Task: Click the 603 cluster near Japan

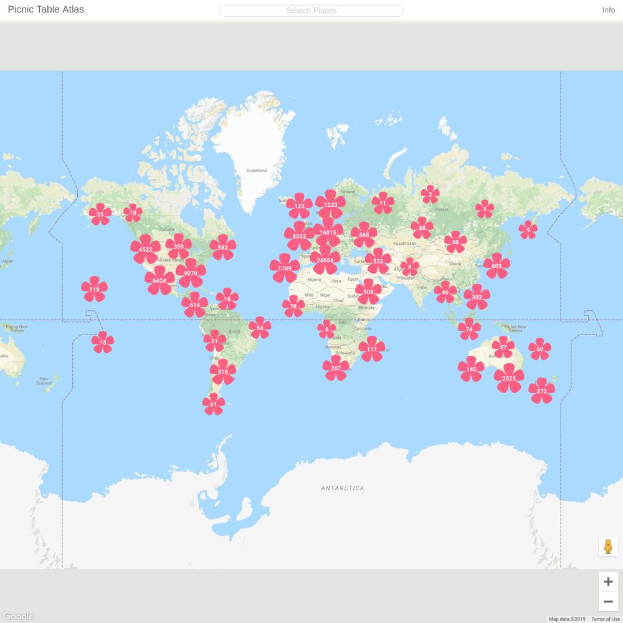Action: (x=497, y=266)
